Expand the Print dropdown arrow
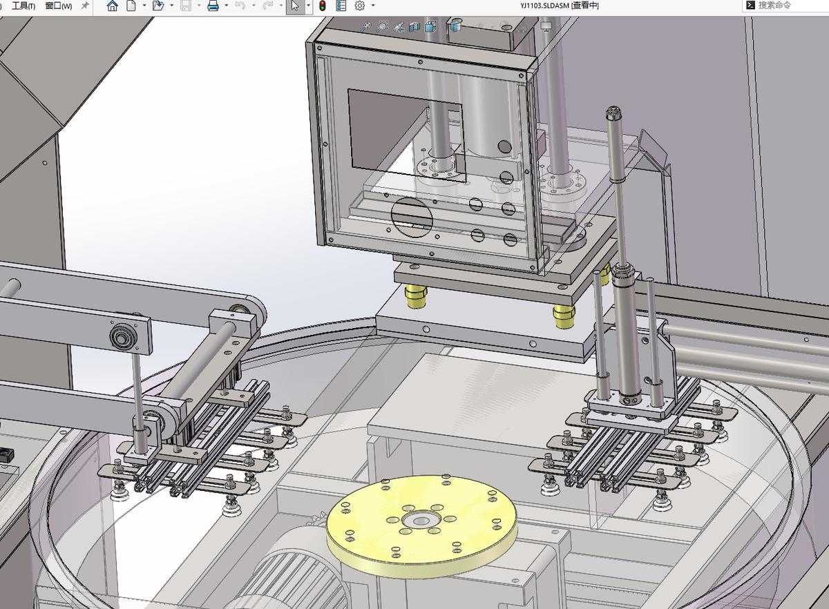 (x=227, y=6)
